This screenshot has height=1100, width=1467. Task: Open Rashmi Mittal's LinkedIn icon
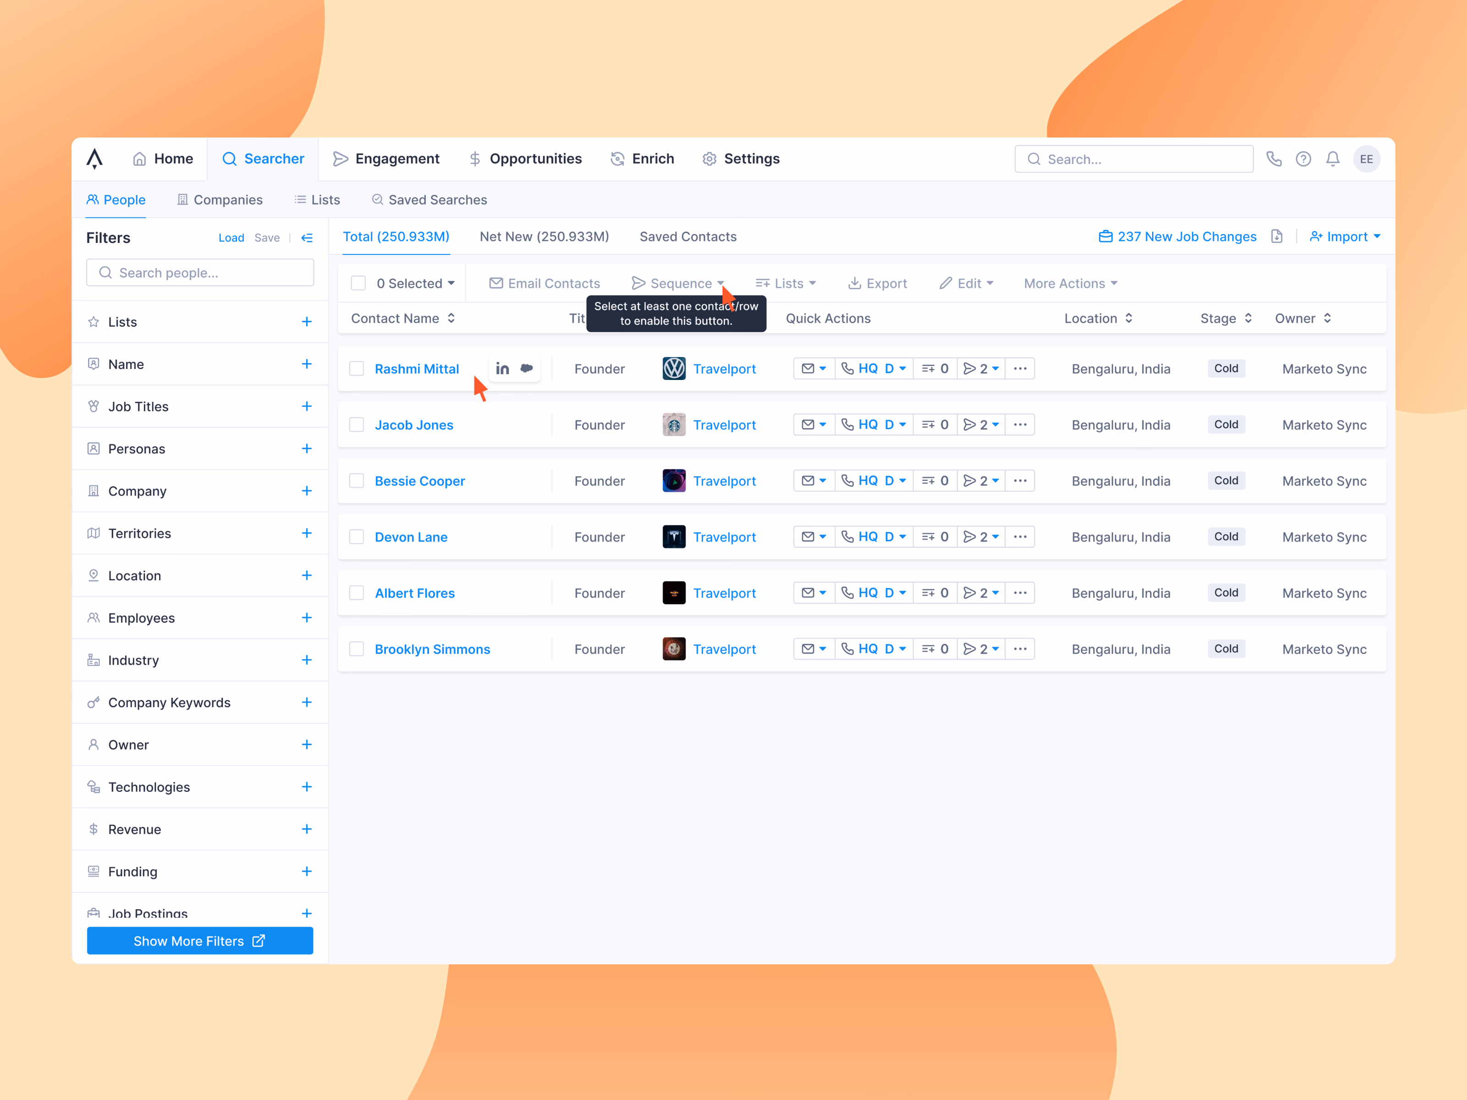(502, 368)
